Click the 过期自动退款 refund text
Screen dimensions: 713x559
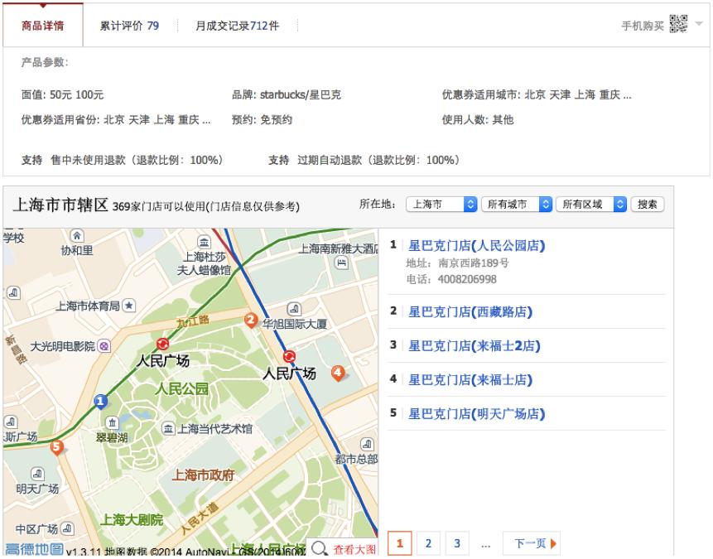click(x=378, y=160)
